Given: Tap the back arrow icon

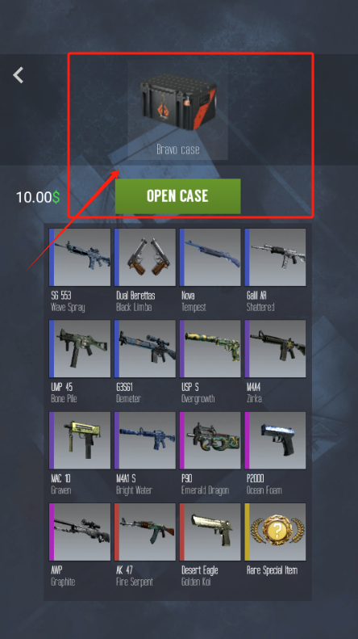Looking at the screenshot, I should point(19,75).
